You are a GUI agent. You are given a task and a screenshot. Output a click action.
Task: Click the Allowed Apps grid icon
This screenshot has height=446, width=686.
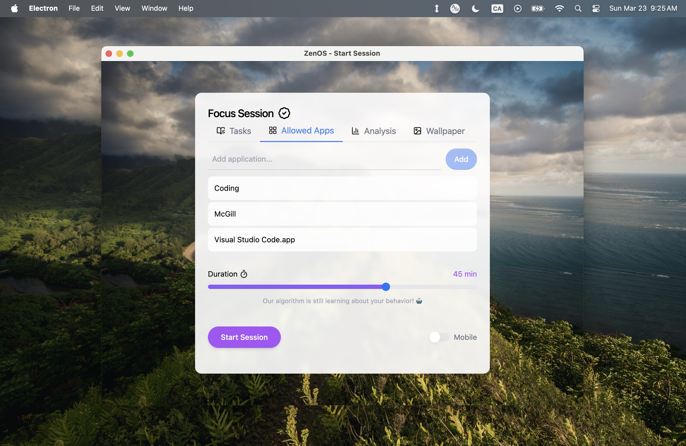point(272,131)
